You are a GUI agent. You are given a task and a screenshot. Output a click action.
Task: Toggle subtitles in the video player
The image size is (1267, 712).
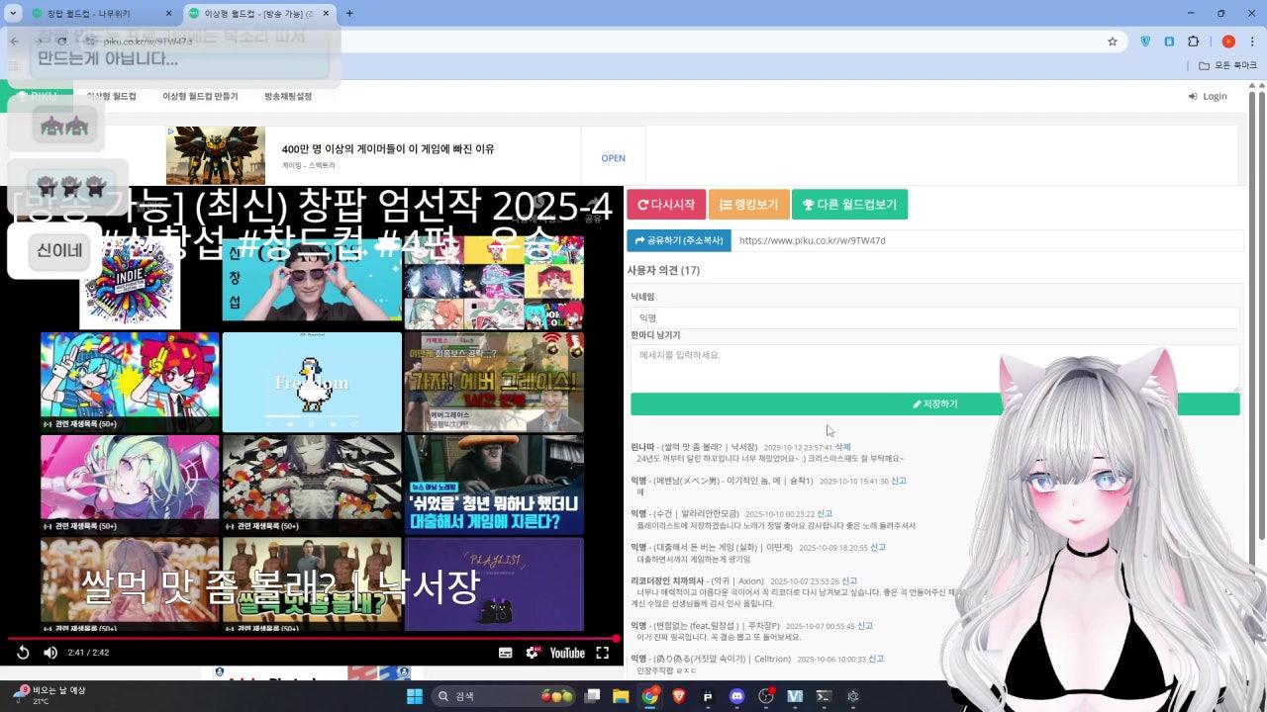[x=505, y=653]
